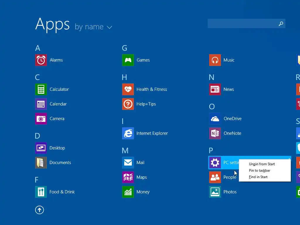Viewport: 300px width, 225px height.
Task: Launch the Calculator app icon
Action: 41,89
